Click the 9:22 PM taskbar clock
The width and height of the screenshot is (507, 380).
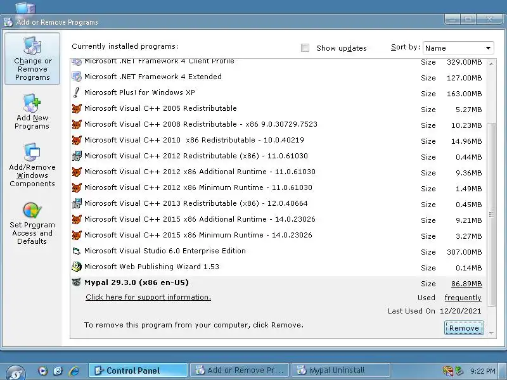(483, 371)
